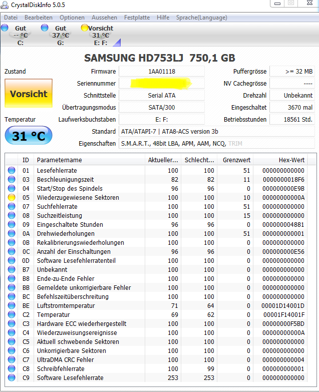This screenshot has height=392, width=319.
Task: Click the status orb for Drehwiederholungen
Action: 12,233
